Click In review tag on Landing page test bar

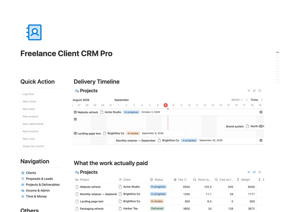tap(133, 133)
